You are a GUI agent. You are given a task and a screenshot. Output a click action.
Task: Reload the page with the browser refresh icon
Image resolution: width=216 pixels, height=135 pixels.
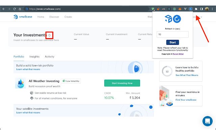coord(15,9)
